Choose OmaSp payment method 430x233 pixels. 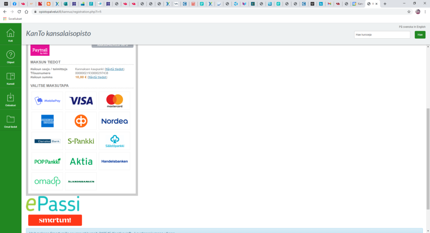click(47, 181)
